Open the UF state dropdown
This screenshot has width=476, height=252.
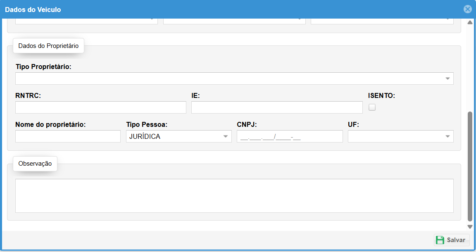(x=400, y=136)
